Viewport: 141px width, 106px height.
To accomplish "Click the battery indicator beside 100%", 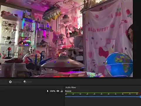I will point(48,91).
